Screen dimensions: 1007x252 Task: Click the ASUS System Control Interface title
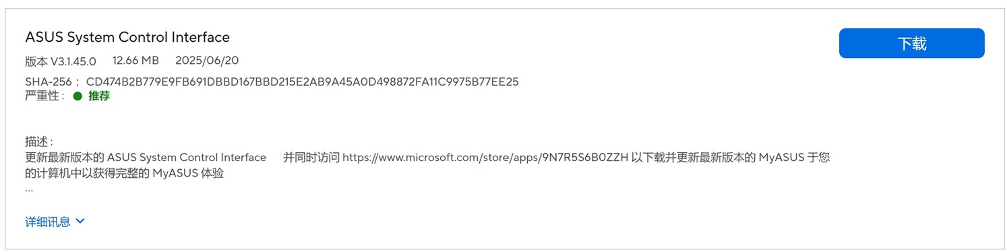click(127, 37)
